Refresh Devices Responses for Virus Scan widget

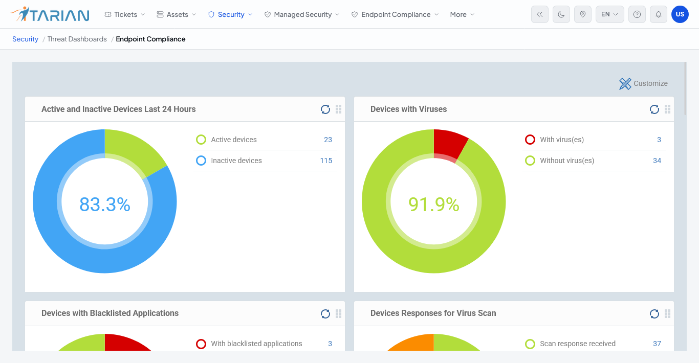654,313
